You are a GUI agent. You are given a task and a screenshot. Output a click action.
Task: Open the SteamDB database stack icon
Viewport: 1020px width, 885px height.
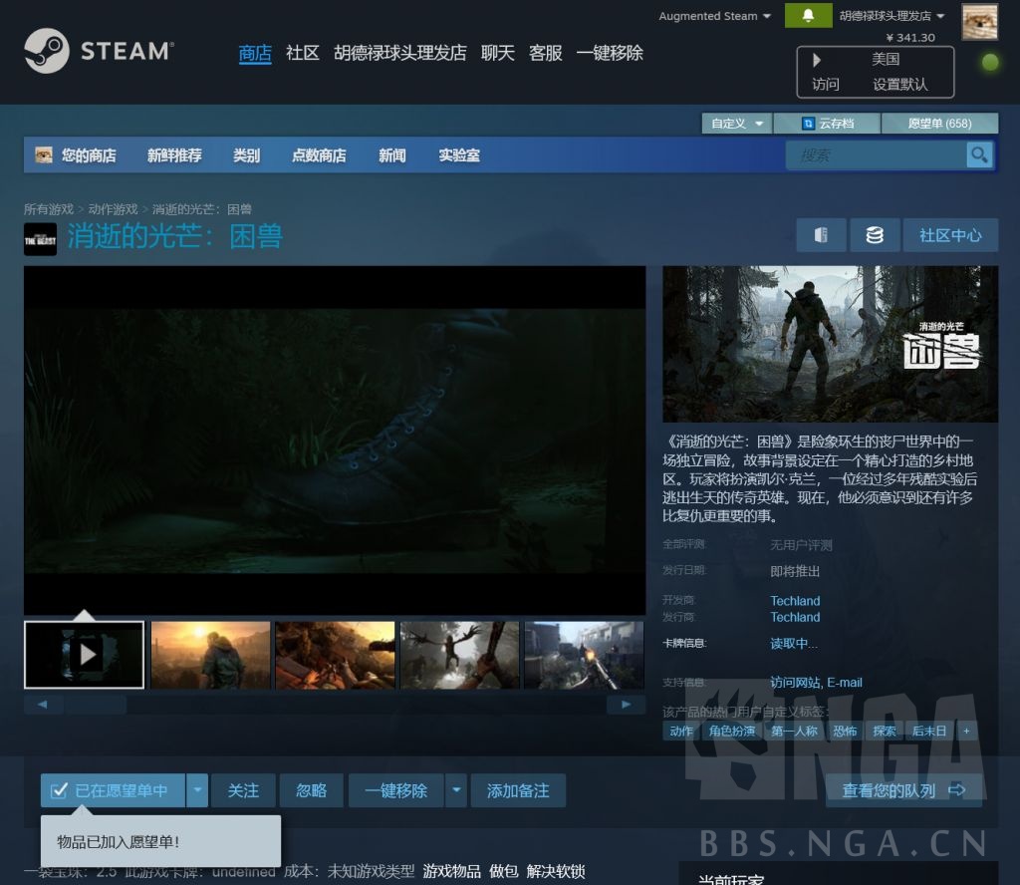pos(875,235)
